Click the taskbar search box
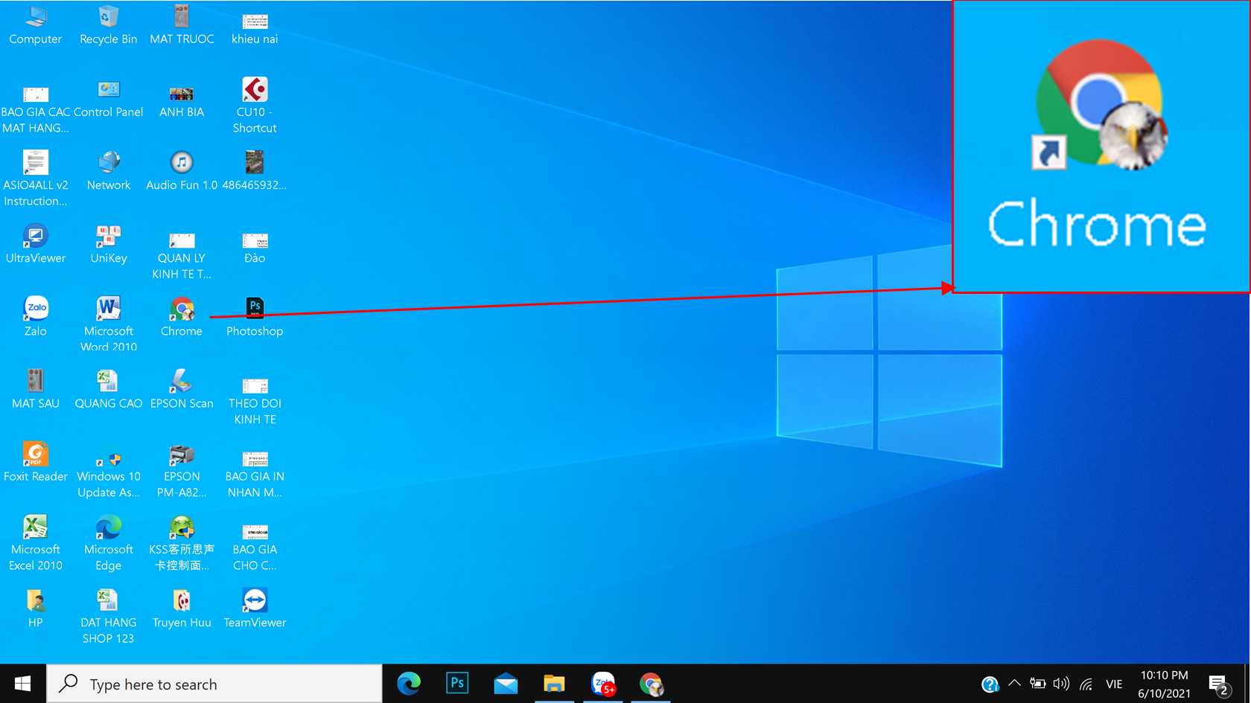 tap(214, 684)
